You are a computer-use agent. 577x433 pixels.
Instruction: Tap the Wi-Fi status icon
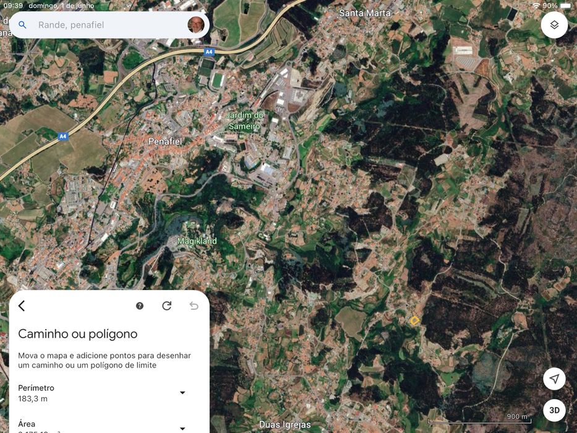536,6
